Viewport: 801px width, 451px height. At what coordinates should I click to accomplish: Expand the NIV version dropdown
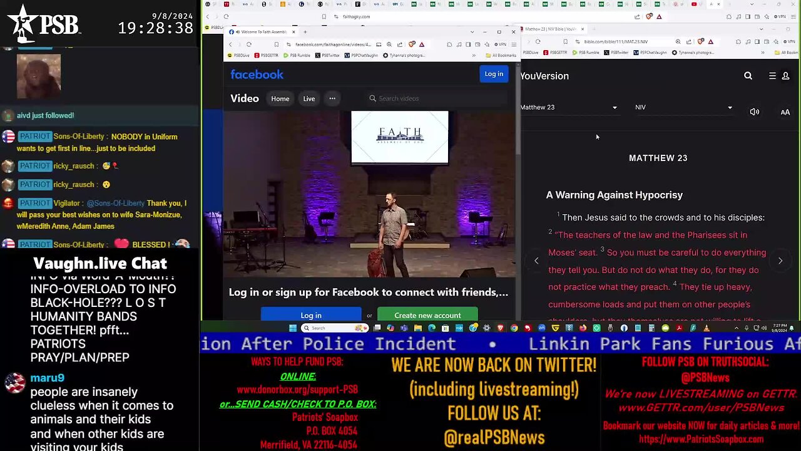coord(683,107)
